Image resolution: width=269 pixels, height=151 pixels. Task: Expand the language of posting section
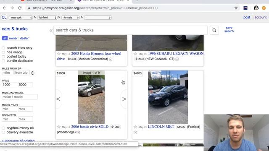pyautogui.click(x=18, y=141)
